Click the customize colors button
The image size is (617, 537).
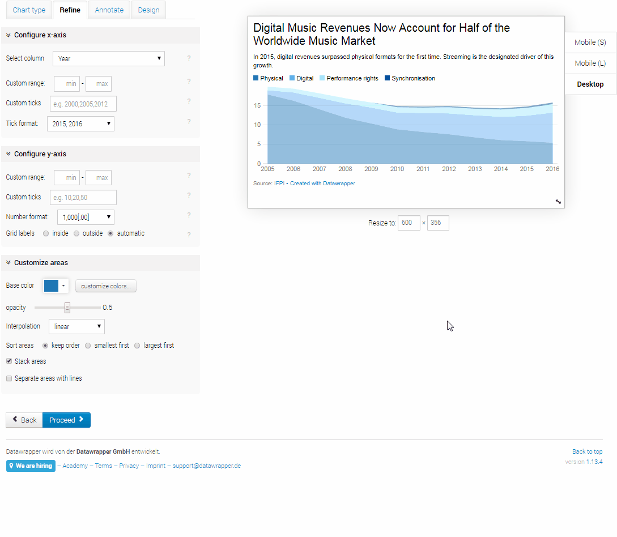106,286
